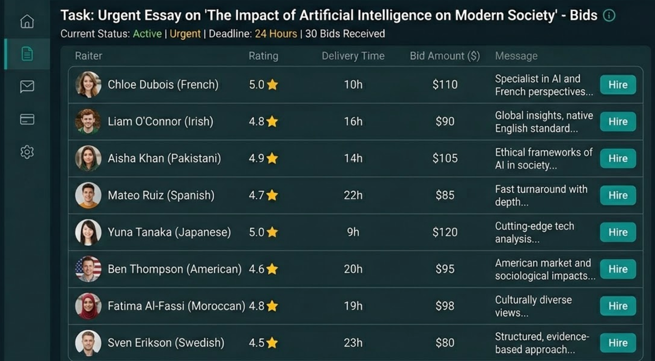655x361 pixels.
Task: Sort bids by Rating column header
Action: (263, 56)
